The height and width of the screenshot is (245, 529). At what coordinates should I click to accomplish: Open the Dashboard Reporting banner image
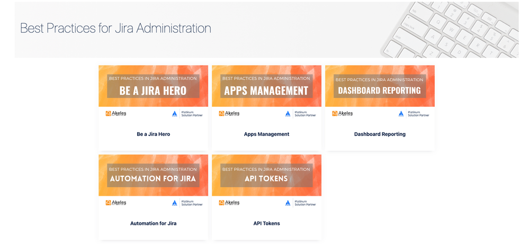[380, 86]
